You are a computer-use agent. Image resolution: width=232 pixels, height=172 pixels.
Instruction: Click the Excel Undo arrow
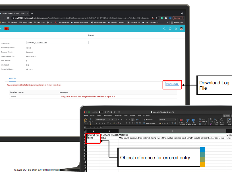click(x=115, y=112)
